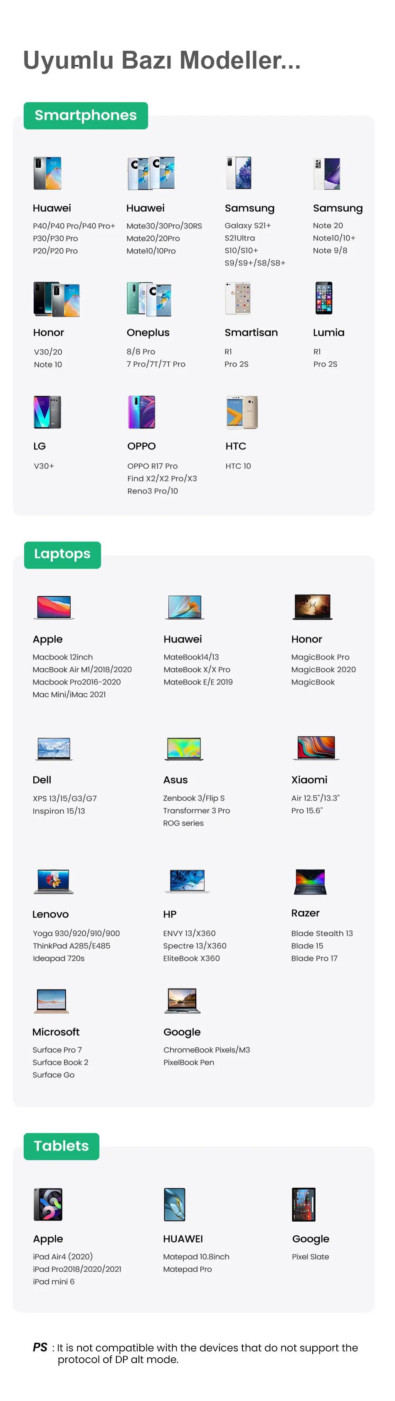Click the Razer Blade laptop image
This screenshot has width=395, height=1401.
coord(310,882)
